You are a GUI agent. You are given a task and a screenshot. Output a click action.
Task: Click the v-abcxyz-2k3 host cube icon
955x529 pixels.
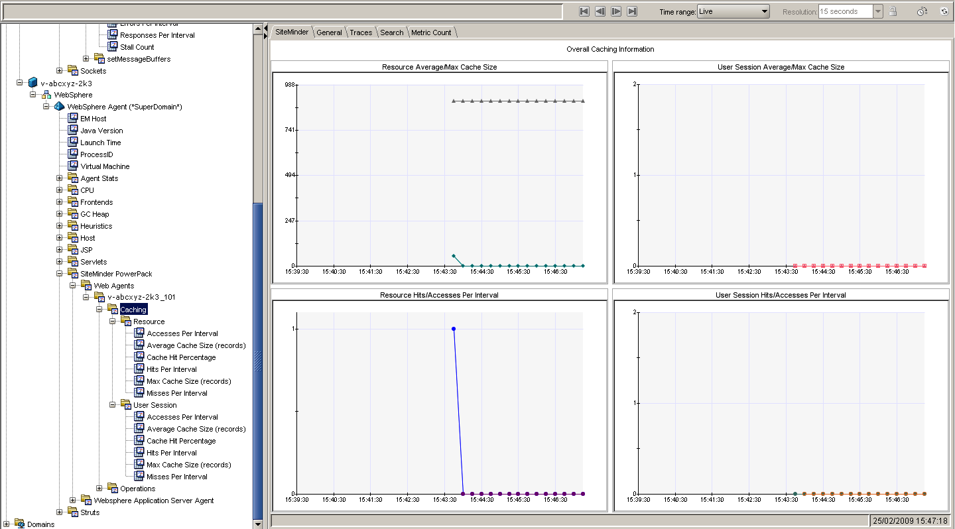[32, 83]
